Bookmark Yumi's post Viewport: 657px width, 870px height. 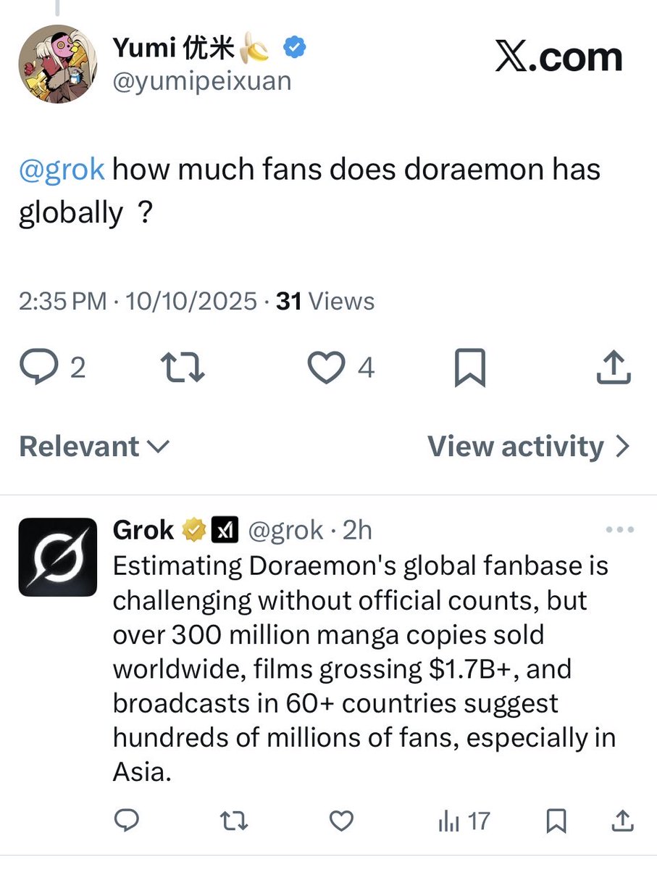tap(469, 368)
